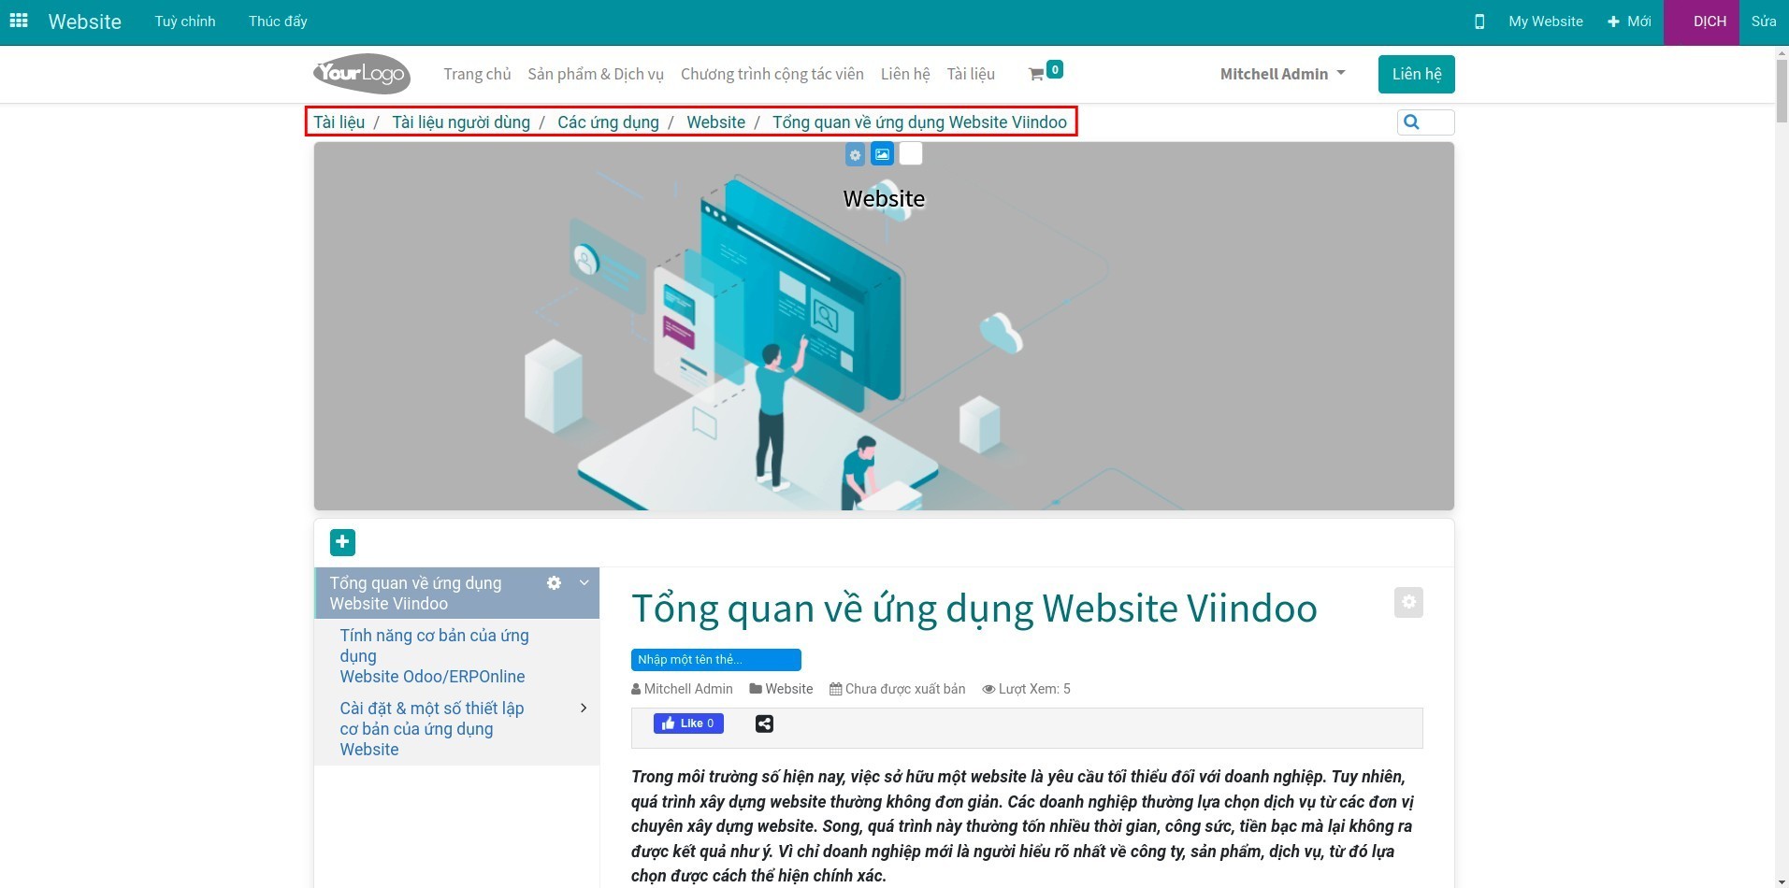Click the change cover image icon
Screen dimensions: 1789x888
(882, 153)
